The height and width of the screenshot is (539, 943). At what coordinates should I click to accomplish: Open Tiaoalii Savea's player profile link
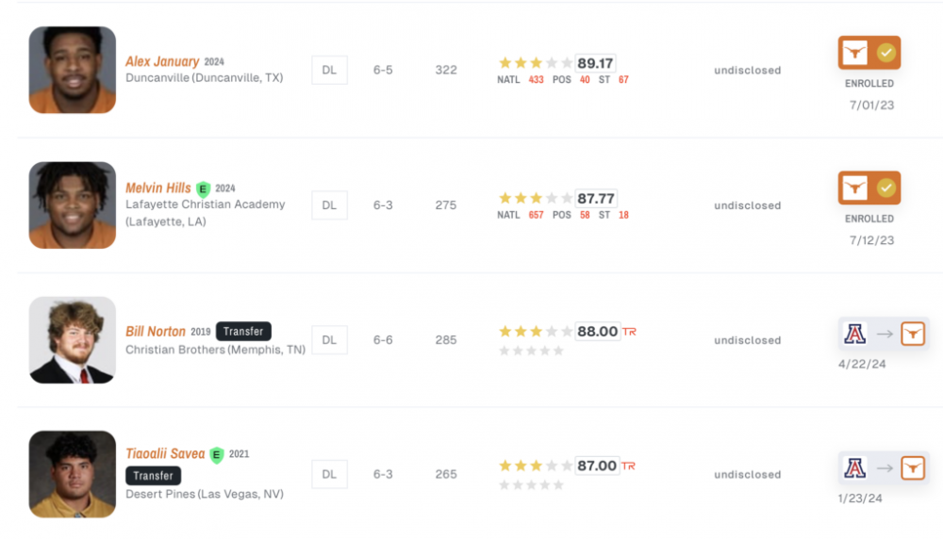165,454
